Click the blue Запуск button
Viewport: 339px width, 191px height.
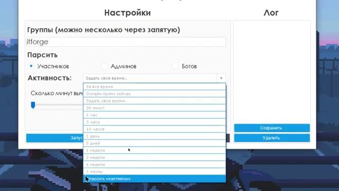[x=55, y=138]
